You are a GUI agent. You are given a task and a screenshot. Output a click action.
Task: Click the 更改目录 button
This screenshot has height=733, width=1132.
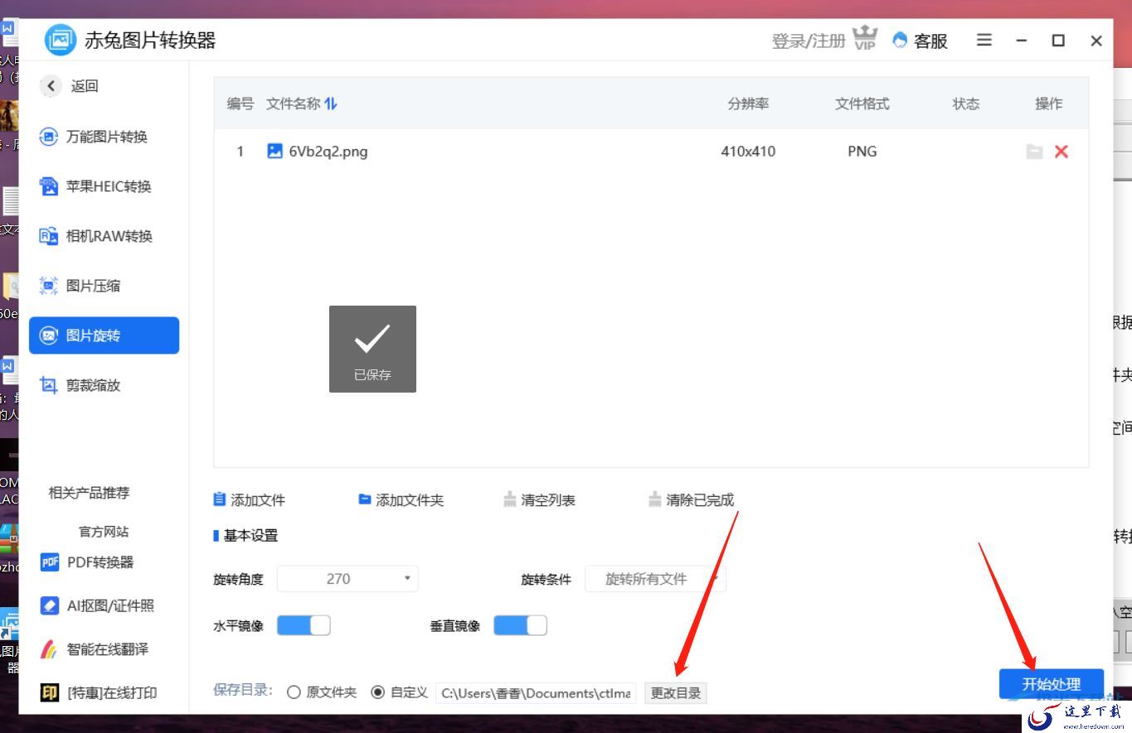coord(676,693)
